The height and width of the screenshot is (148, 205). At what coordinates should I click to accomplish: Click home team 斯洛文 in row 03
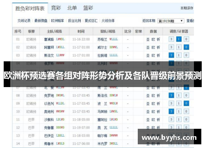tap(49, 56)
